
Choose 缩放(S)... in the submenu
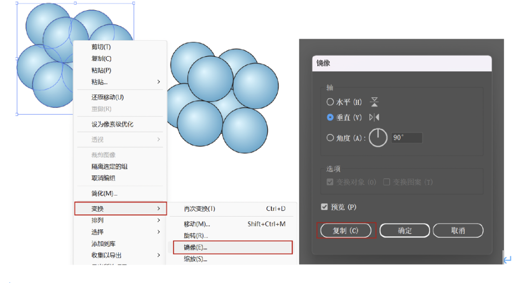coord(196,259)
